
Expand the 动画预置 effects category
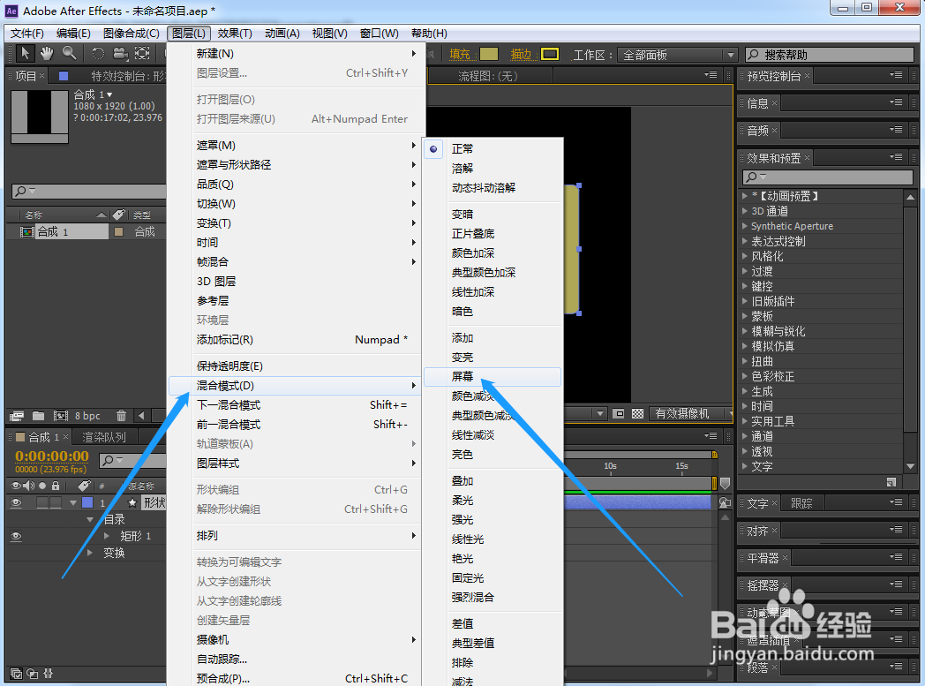745,196
